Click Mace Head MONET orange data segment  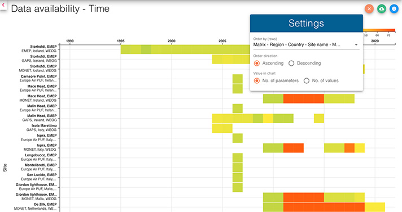pos(304,98)
